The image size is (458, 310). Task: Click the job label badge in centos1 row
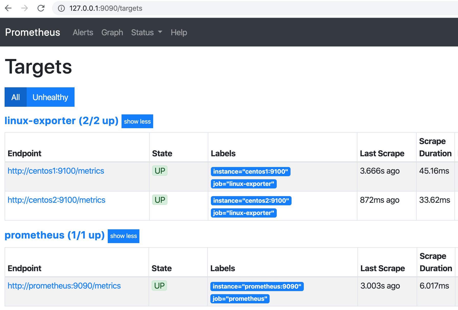[x=244, y=184]
